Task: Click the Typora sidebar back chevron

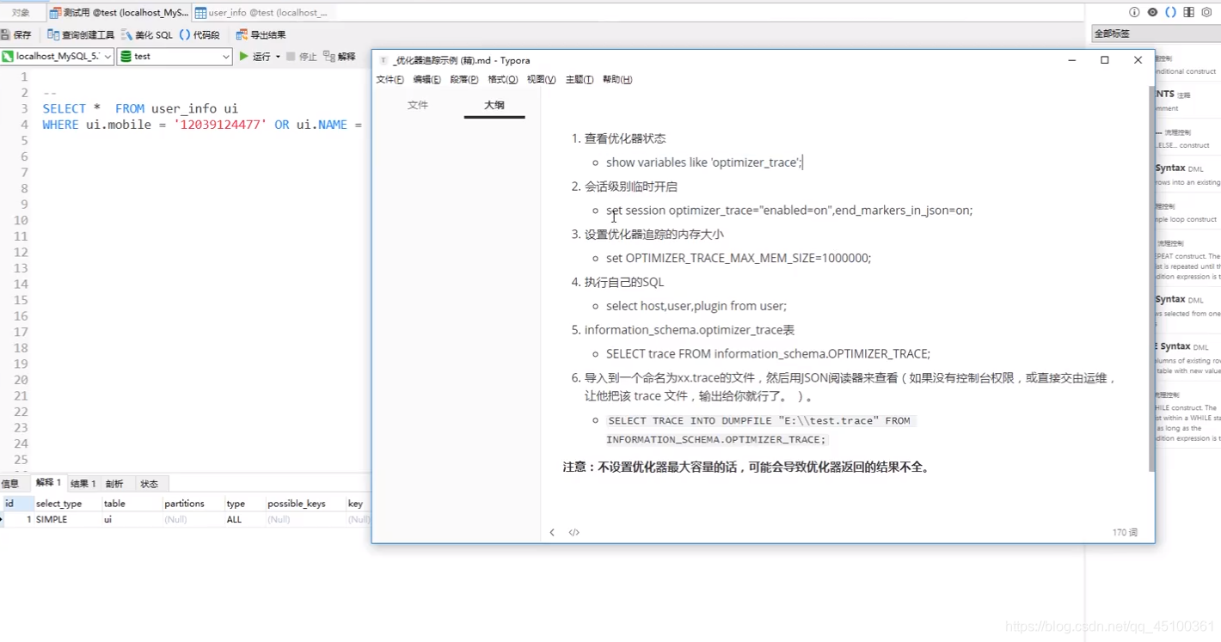Action: coord(552,532)
